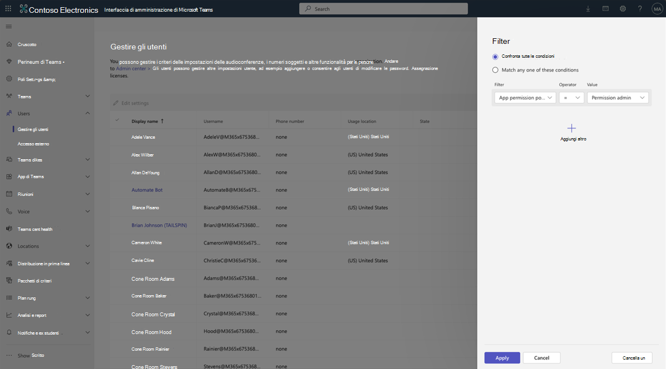Sort by Display name column header
Image resolution: width=666 pixels, height=369 pixels.
(148, 121)
